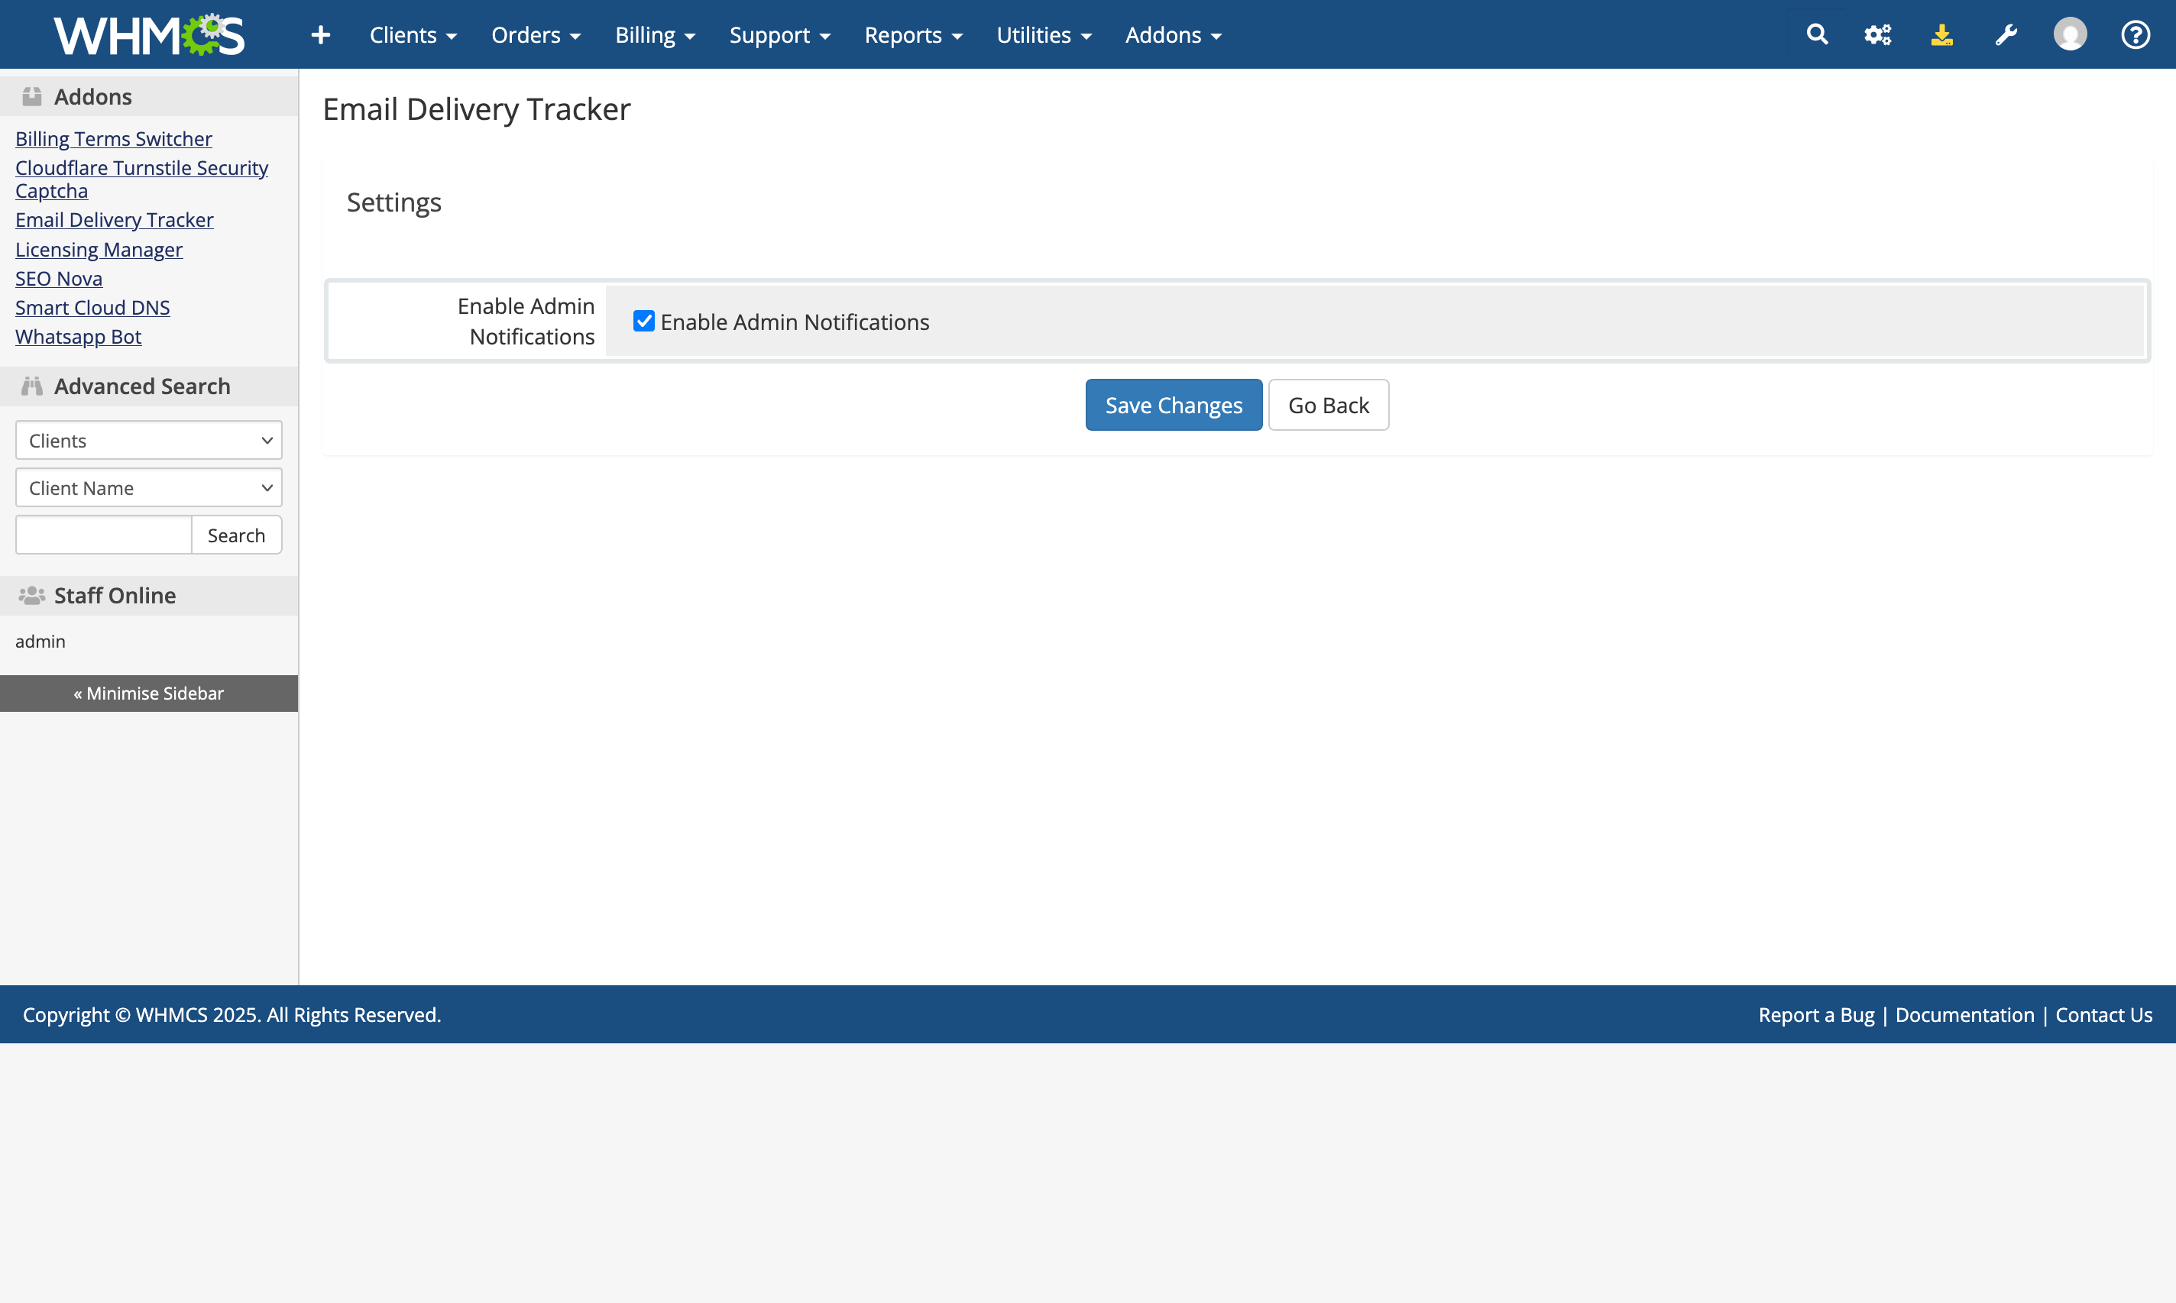This screenshot has width=2176, height=1303.
Task: Minimise the sidebar
Action: (148, 693)
